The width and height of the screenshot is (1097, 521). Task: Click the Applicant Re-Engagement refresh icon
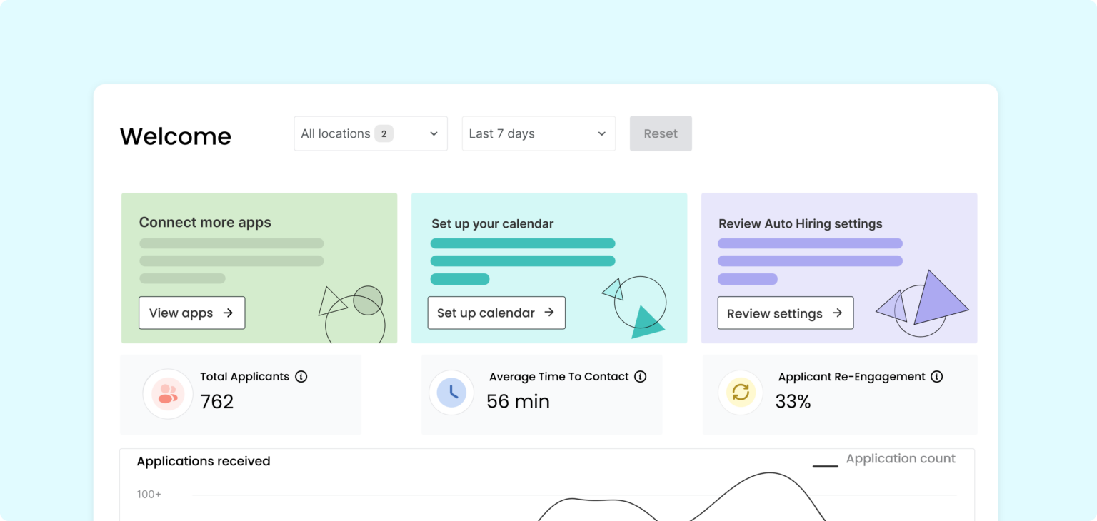click(741, 393)
